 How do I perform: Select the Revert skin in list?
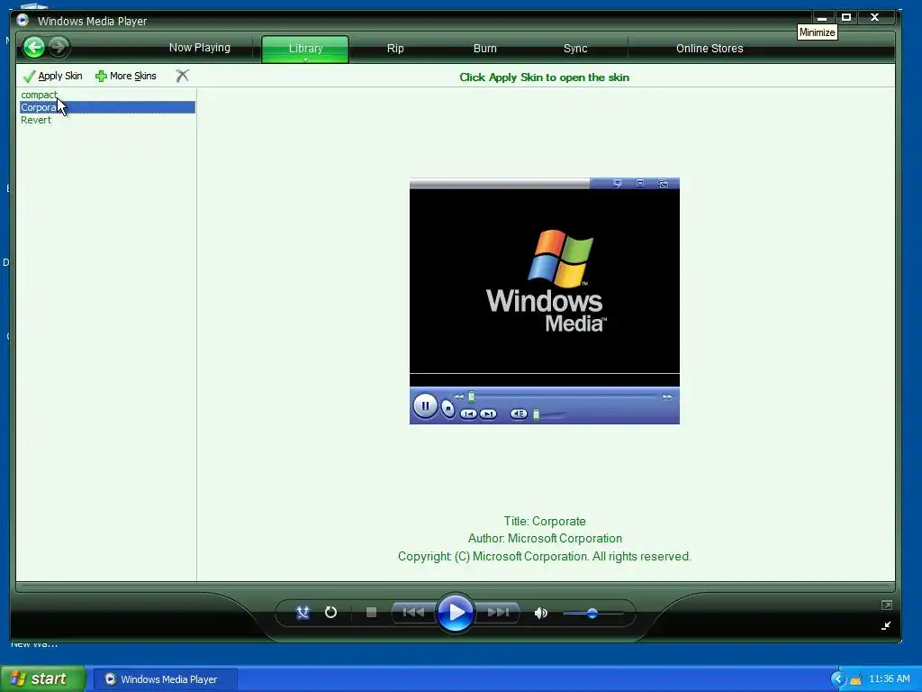pyautogui.click(x=36, y=120)
